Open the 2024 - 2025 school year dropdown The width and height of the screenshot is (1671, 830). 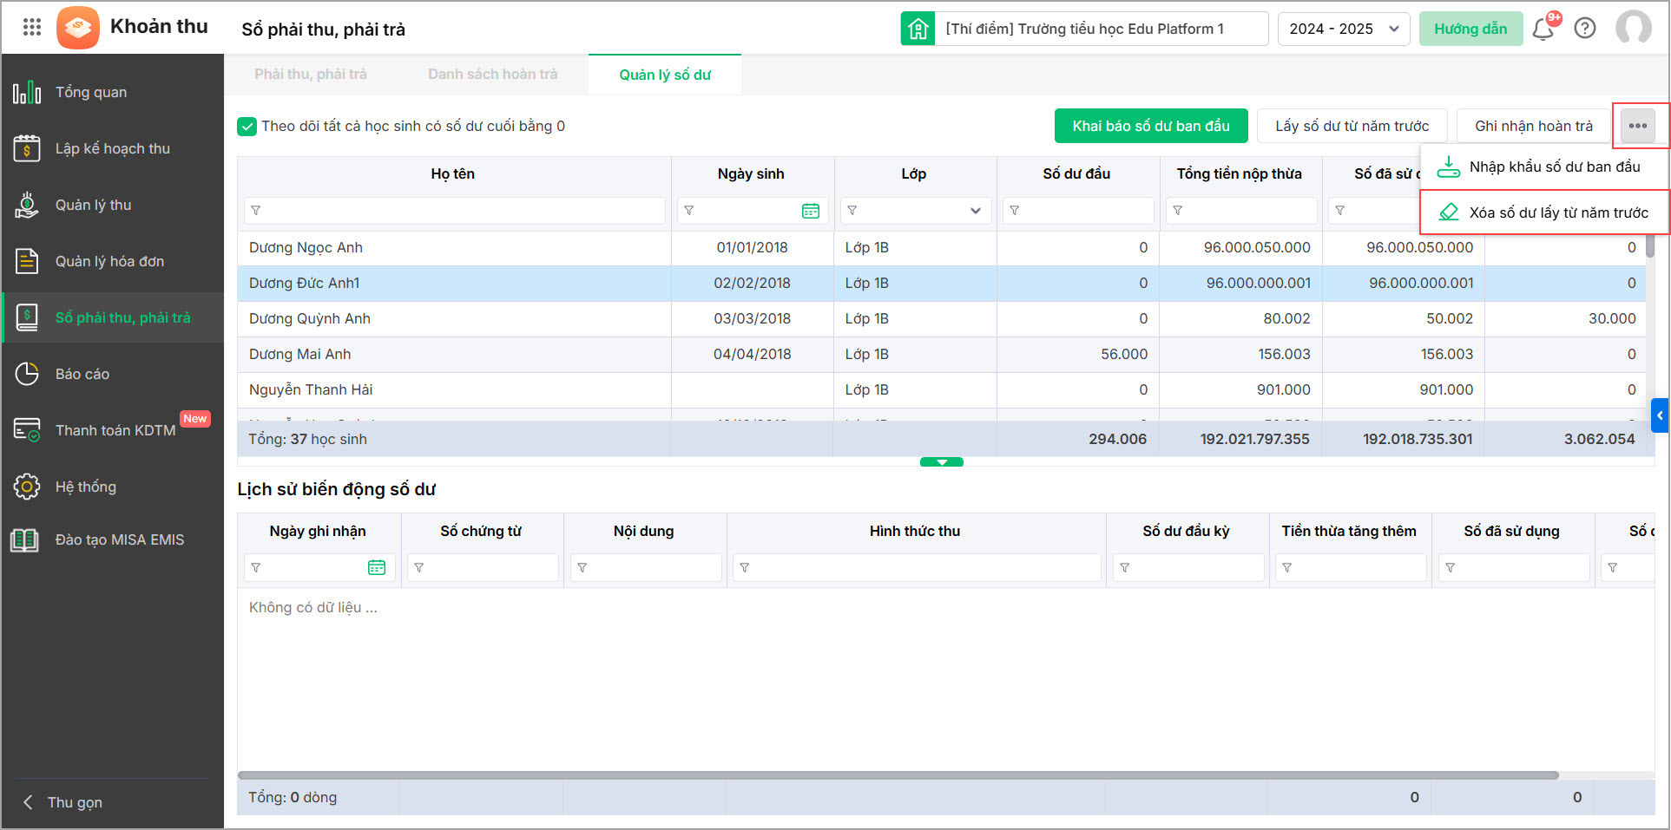click(x=1344, y=29)
